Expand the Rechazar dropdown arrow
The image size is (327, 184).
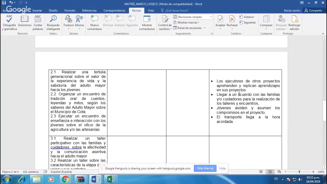click(232, 29)
